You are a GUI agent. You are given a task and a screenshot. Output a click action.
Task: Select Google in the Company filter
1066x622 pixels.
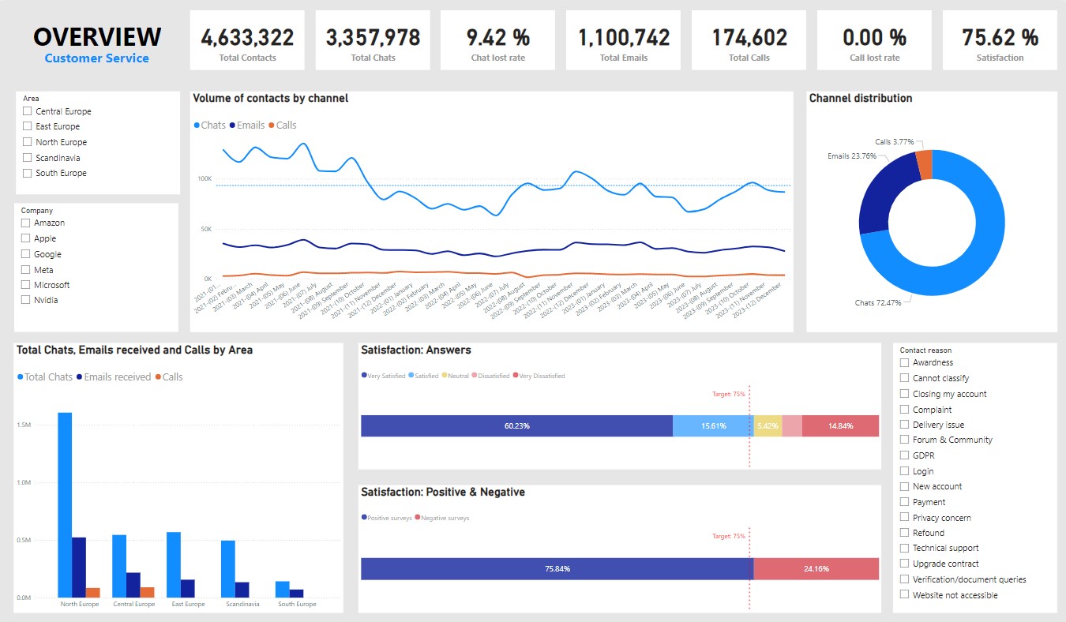point(26,254)
